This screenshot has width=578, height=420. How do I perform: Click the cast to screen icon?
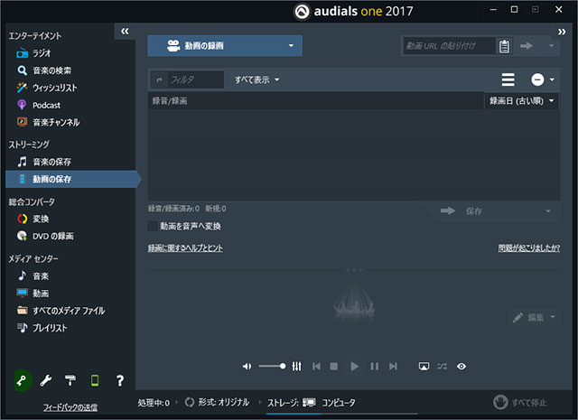pyautogui.click(x=424, y=366)
